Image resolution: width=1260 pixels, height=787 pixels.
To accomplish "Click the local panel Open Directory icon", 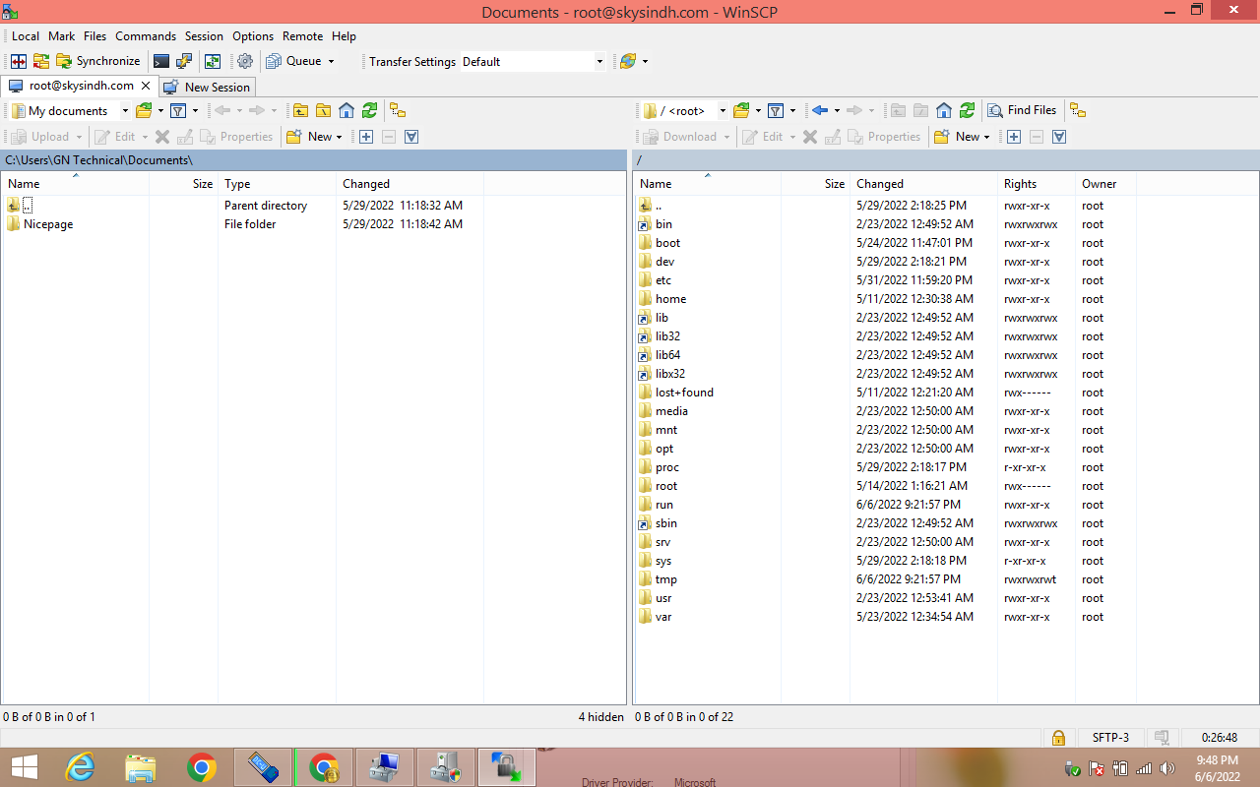I will [x=144, y=110].
